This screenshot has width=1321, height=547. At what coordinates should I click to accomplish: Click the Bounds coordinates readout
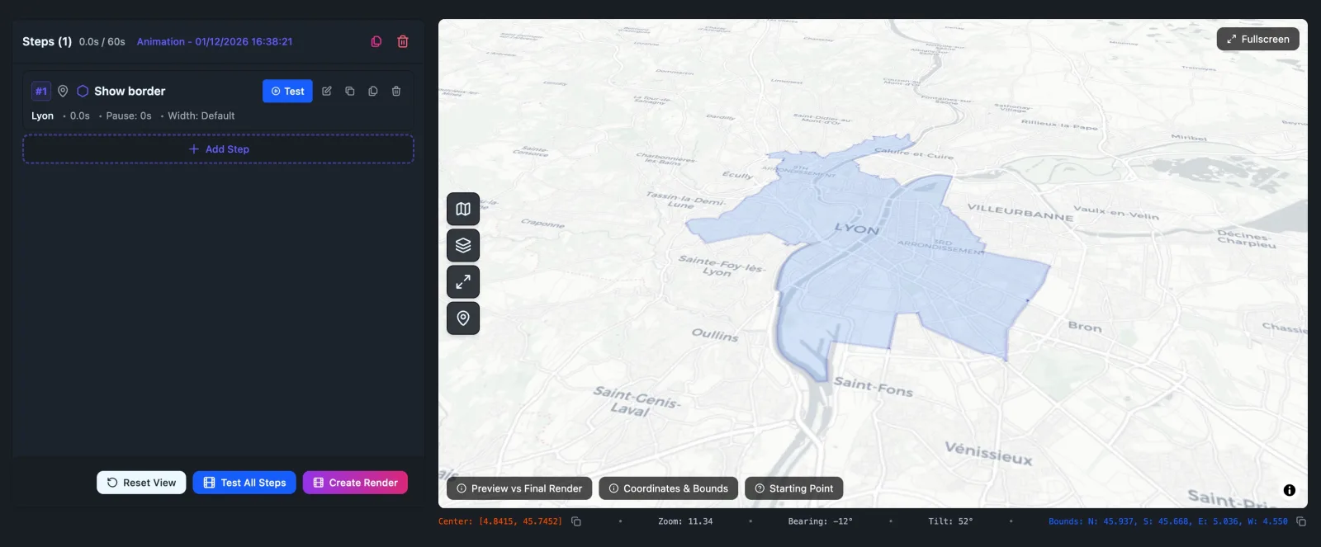[1168, 521]
